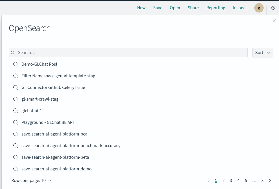Image resolution: width=279 pixels, height=189 pixels.
Task: Open the Share menu
Action: click(193, 8)
